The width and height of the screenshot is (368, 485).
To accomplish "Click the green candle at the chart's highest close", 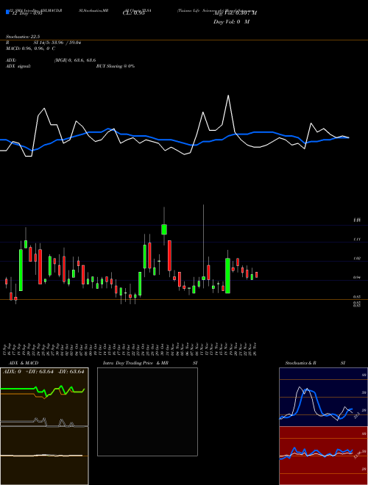I will (x=164, y=229).
